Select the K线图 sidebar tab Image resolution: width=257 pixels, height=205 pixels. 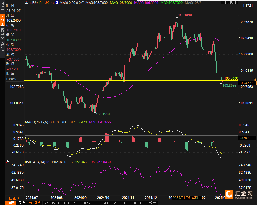[x=2, y=21]
